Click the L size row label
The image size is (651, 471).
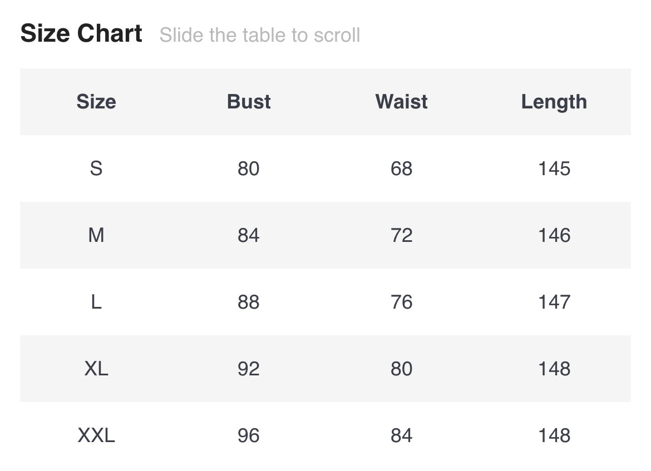[x=96, y=302]
